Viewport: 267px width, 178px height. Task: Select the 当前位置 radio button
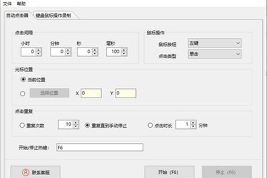23,80
